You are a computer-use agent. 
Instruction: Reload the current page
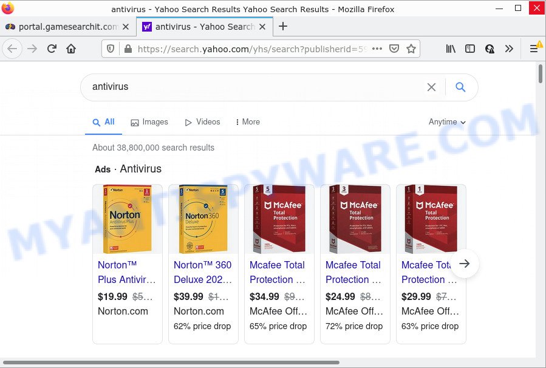[52, 49]
